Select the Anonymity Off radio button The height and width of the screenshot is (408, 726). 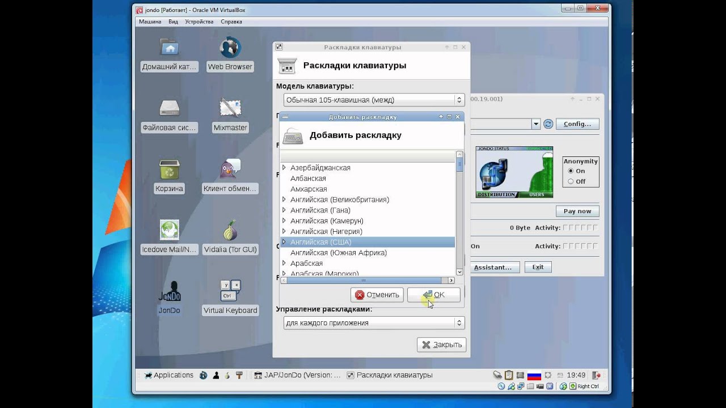pyautogui.click(x=571, y=181)
